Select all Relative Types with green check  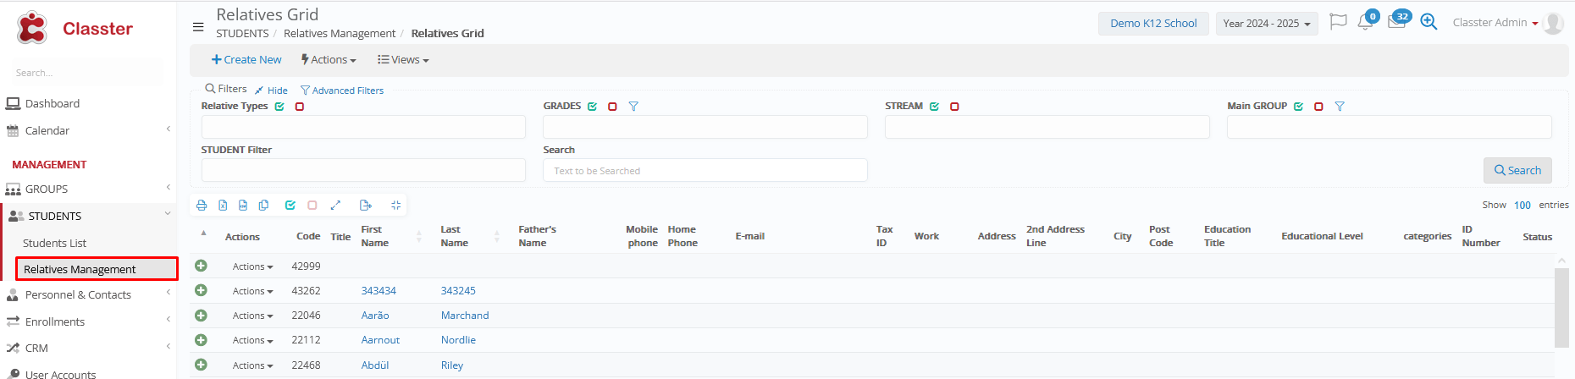(279, 107)
